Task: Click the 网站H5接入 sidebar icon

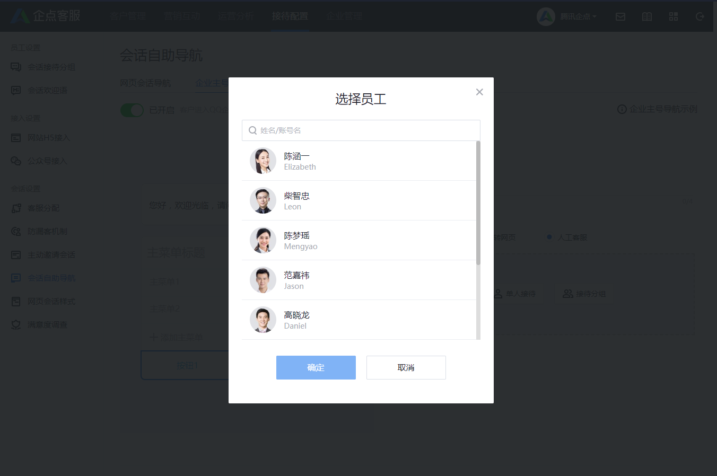Action: tap(16, 138)
